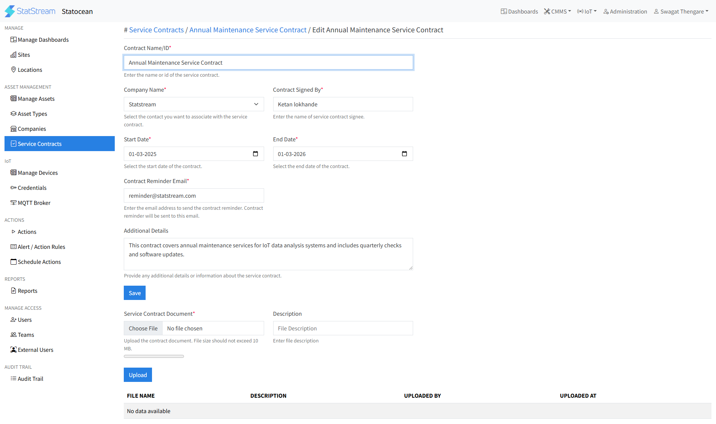Open Locations from the Manage section
Image resolution: width=716 pixels, height=424 pixels.
pyautogui.click(x=30, y=70)
